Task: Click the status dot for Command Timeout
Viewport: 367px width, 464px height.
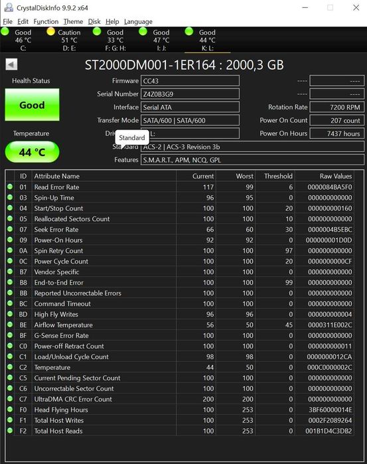Action: (x=10, y=303)
